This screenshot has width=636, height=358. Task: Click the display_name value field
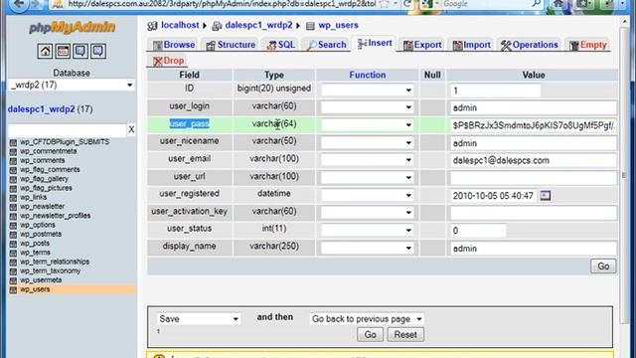point(534,249)
